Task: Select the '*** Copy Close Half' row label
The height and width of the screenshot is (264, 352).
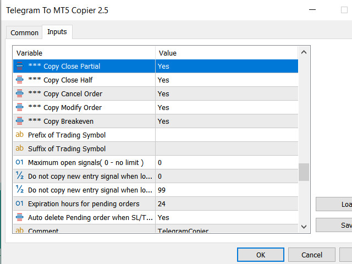Action: pos(61,80)
